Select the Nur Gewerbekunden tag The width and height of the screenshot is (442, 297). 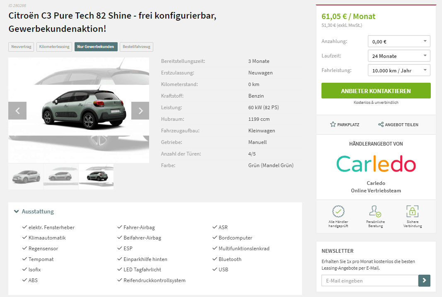point(96,47)
